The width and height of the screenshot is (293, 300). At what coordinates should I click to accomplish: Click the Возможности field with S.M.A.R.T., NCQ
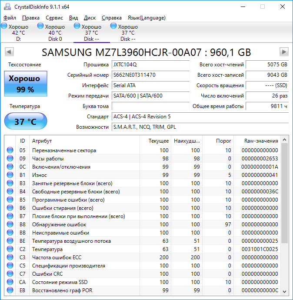200,127
